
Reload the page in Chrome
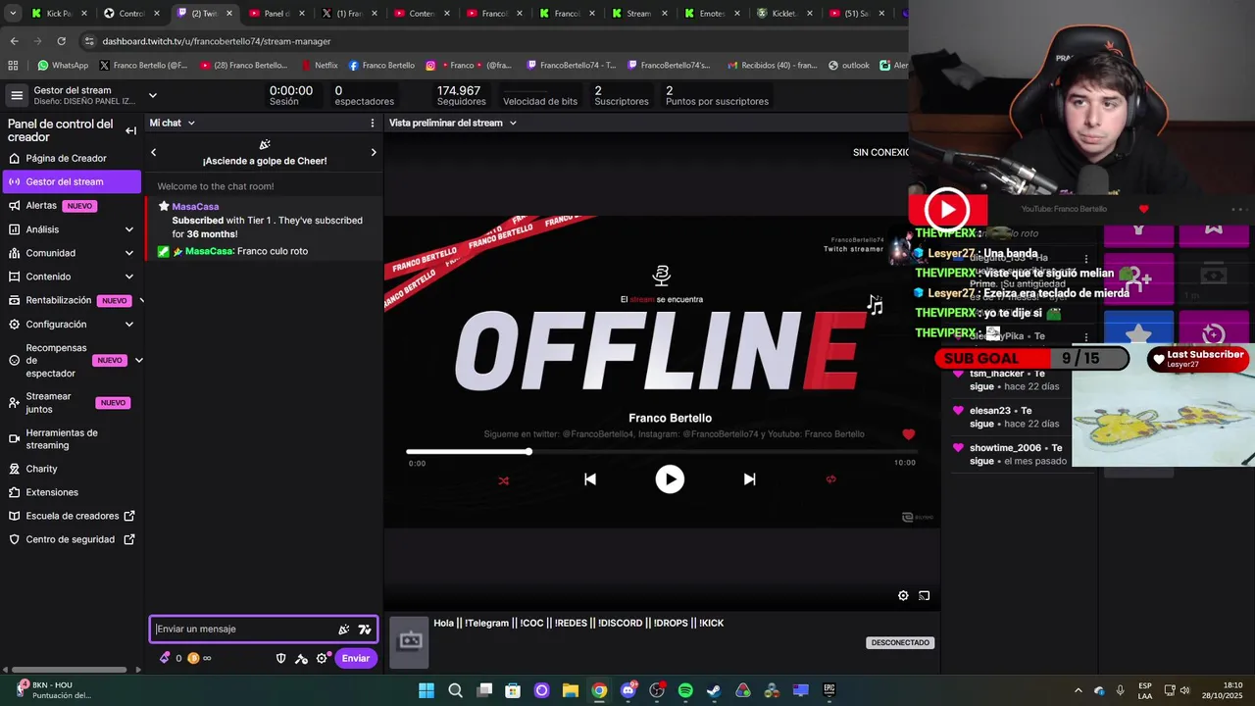[61, 41]
